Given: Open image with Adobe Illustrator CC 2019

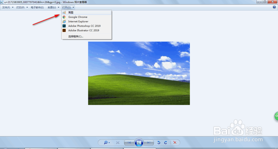Looking at the screenshot, I should pos(86,31).
